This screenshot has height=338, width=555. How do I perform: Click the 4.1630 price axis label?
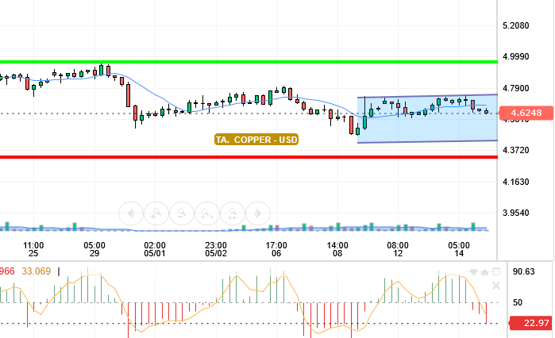click(x=516, y=182)
